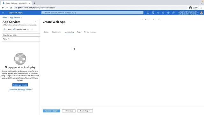Click the browser back arrow

coord(3,8)
